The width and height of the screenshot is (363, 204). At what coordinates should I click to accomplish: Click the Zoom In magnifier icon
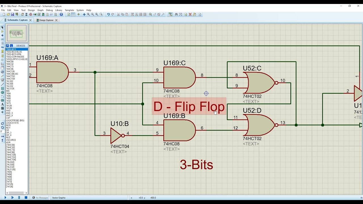88,14
